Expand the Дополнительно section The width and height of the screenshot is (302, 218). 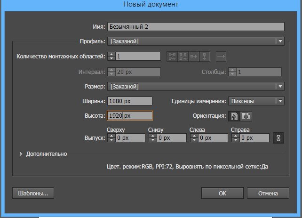(x=21, y=154)
